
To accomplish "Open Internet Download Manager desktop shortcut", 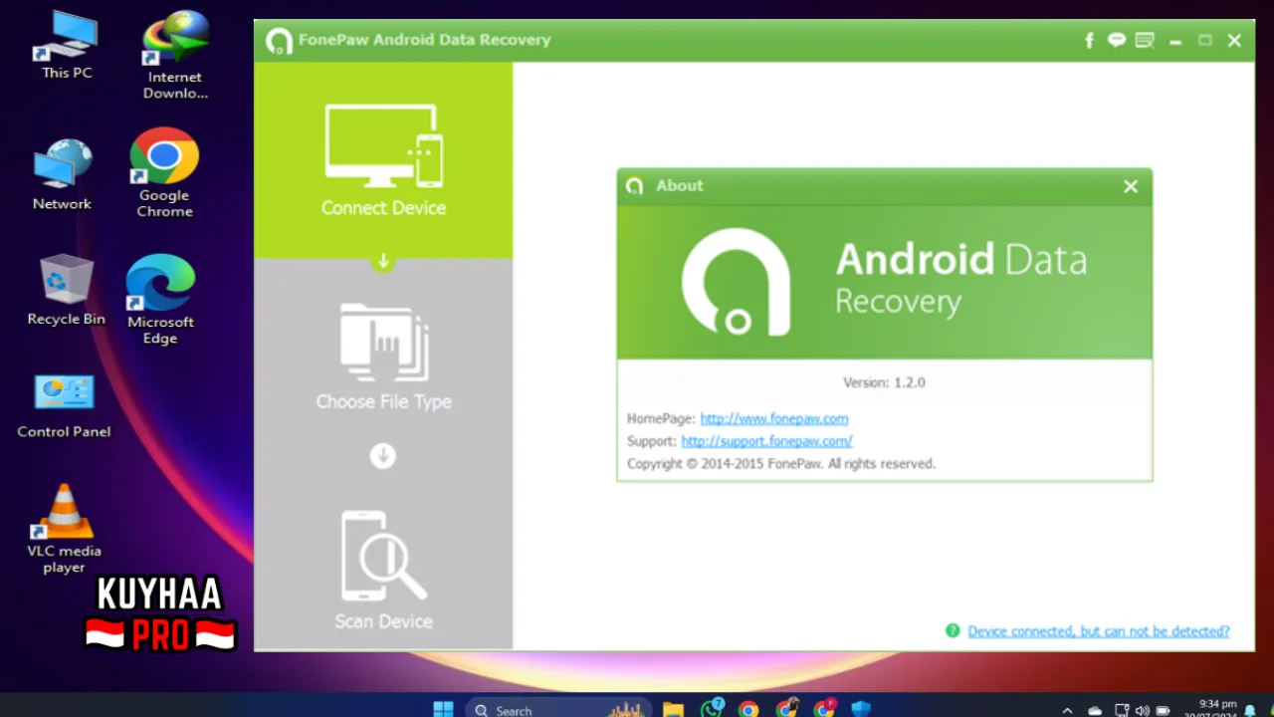I will click(x=175, y=55).
